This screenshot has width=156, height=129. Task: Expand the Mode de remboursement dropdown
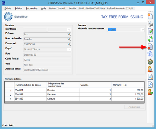[x=143, y=30]
